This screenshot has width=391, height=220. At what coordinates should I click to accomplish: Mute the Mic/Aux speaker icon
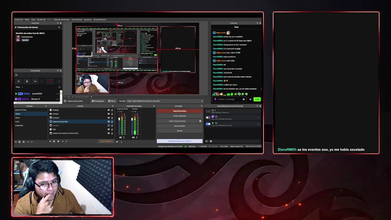point(133,137)
